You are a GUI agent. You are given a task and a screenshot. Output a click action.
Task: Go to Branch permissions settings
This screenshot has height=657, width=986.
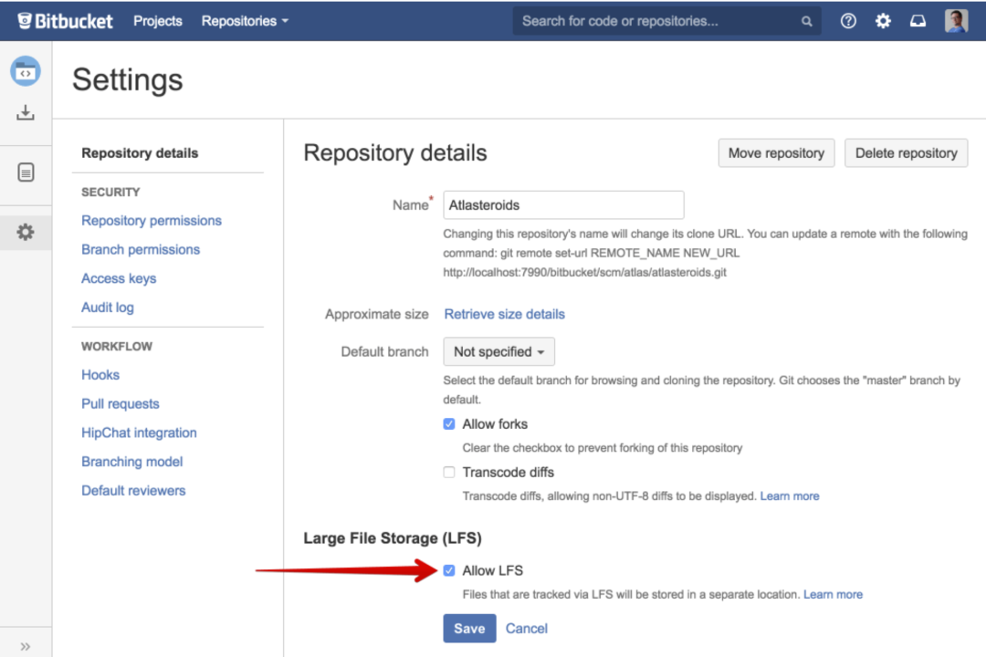(x=141, y=249)
